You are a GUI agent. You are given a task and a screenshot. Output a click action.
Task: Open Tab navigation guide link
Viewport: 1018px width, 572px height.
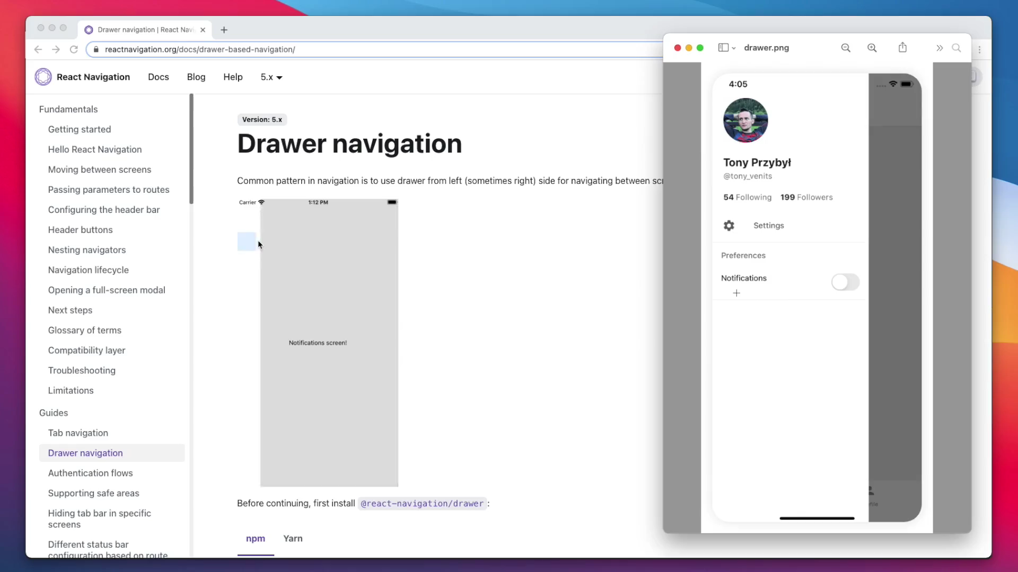pyautogui.click(x=78, y=433)
